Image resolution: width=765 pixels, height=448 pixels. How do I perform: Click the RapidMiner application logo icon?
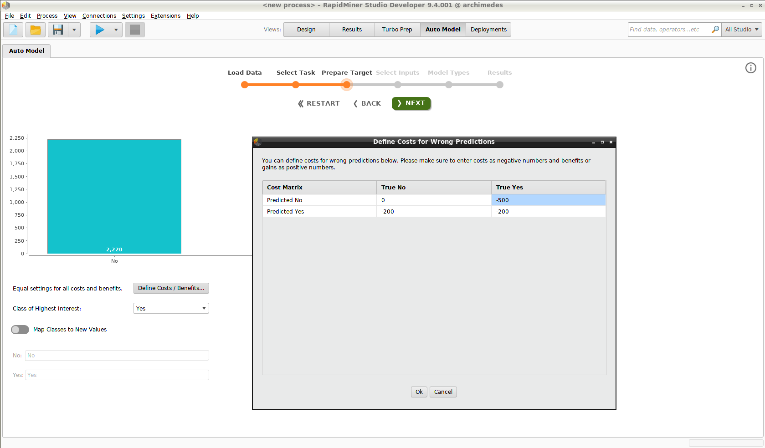6,5
